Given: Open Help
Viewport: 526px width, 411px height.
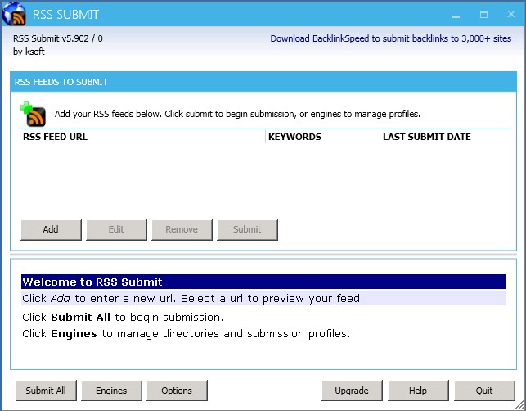Looking at the screenshot, I should [418, 391].
